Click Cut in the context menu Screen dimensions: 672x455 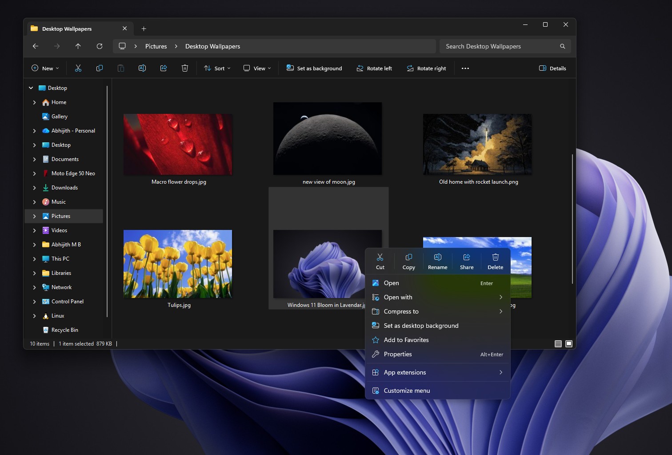coord(380,262)
